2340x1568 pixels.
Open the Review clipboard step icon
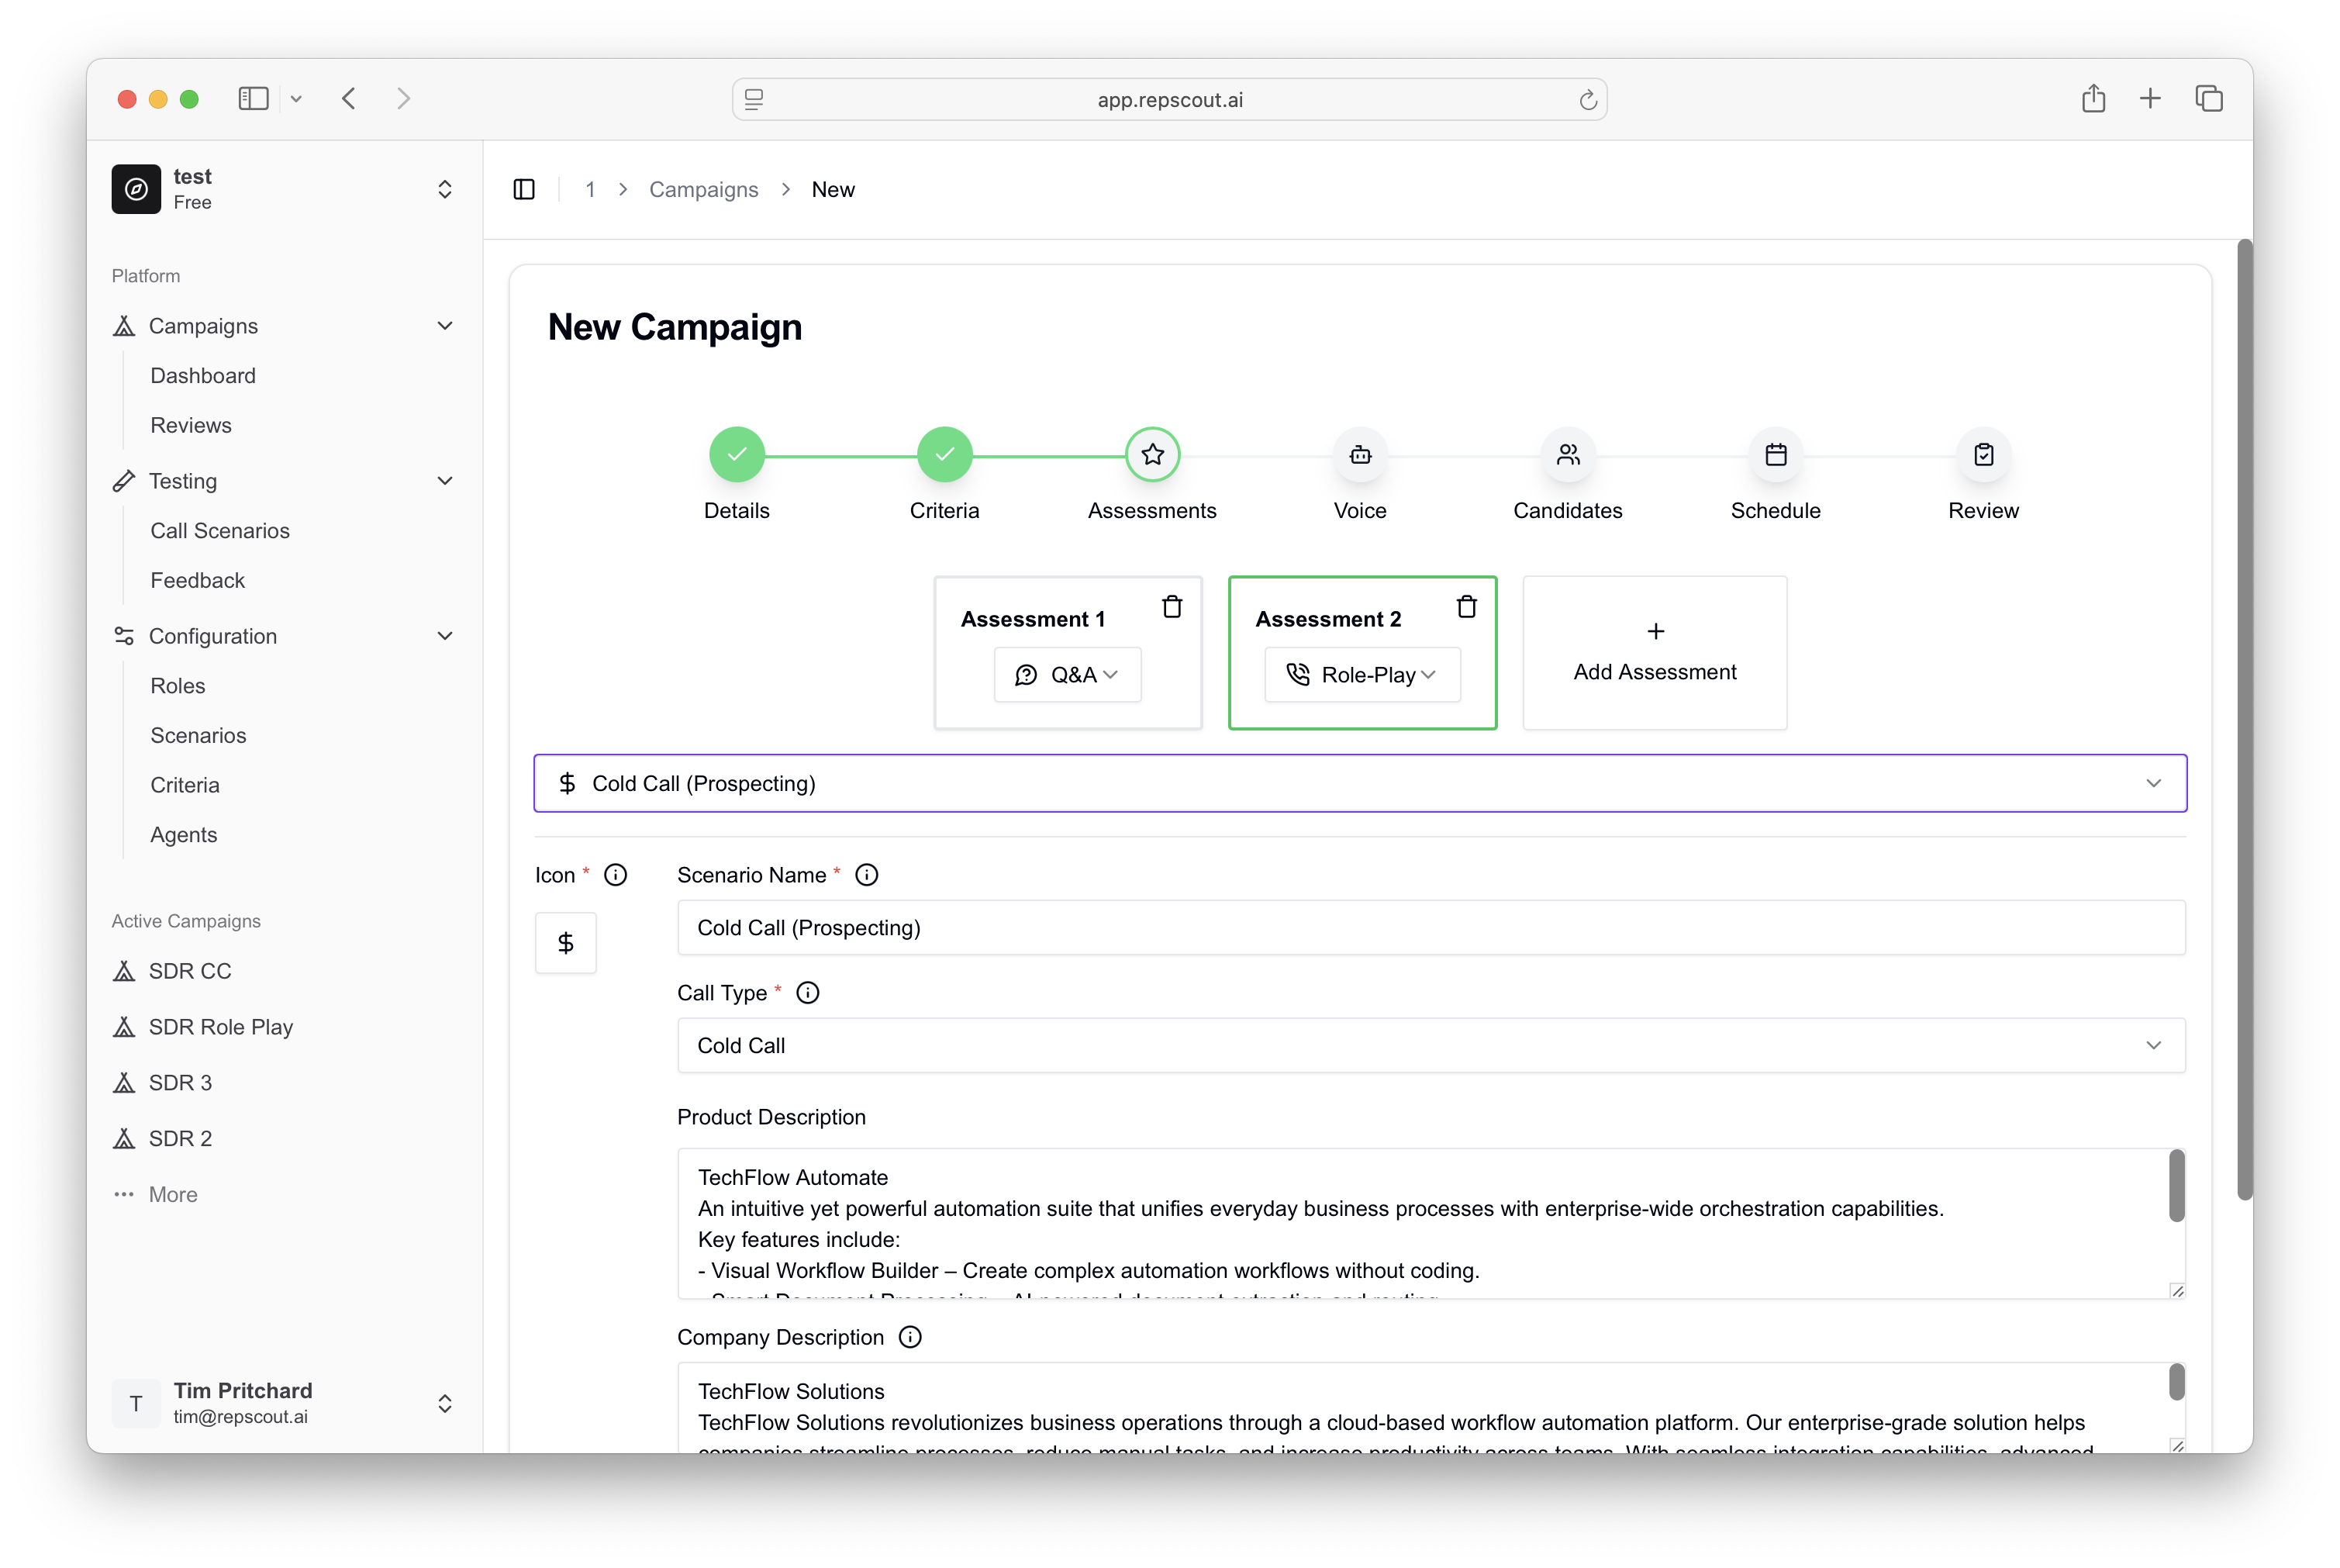pyautogui.click(x=1984, y=455)
